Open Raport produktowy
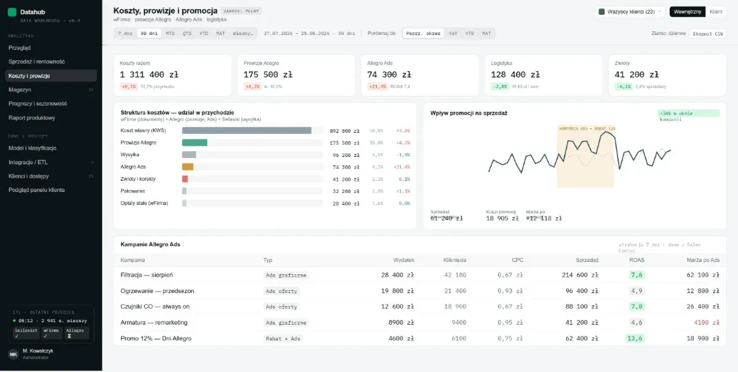The height and width of the screenshot is (372, 738). [51, 117]
